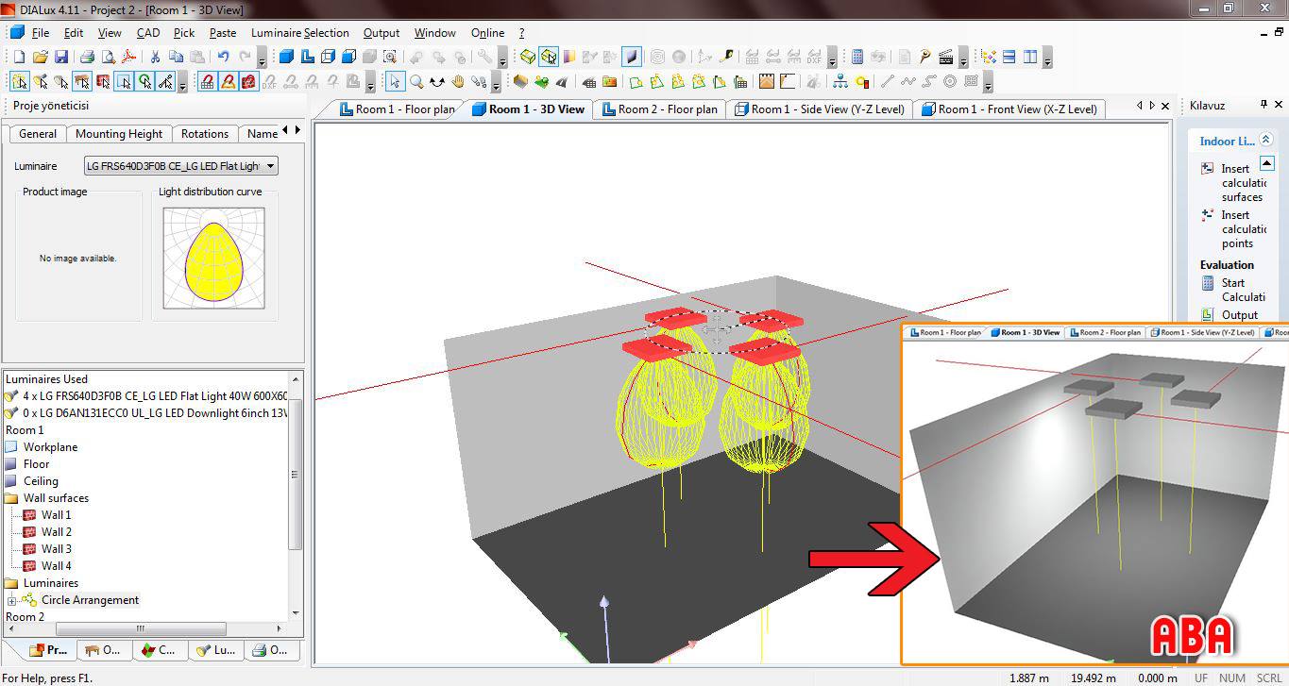This screenshot has height=686, width=1289.
Task: Toggle the first yellow-sheet selection filter
Action: point(19,82)
